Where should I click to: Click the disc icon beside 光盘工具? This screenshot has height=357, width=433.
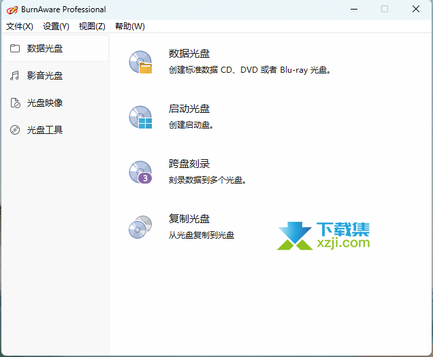[x=15, y=130]
